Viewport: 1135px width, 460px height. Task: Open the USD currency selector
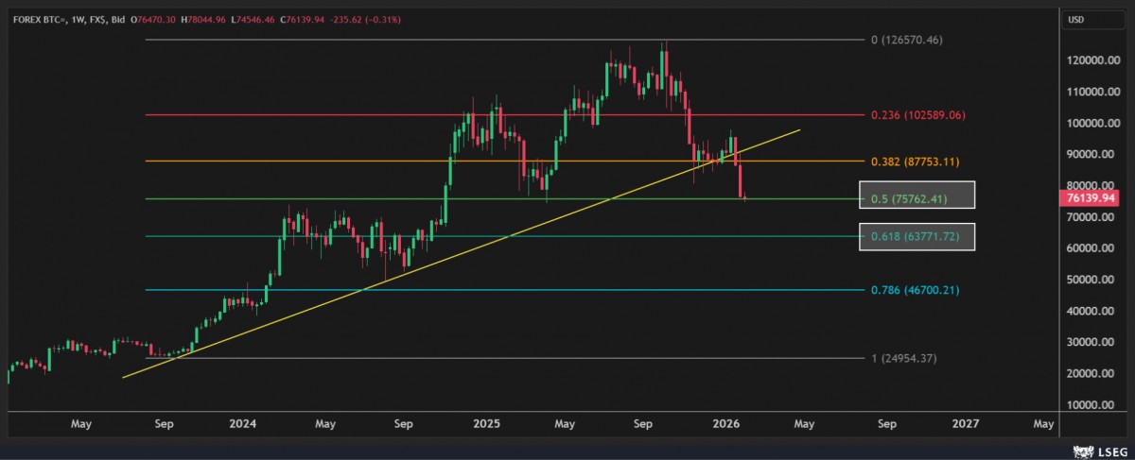[1075, 20]
